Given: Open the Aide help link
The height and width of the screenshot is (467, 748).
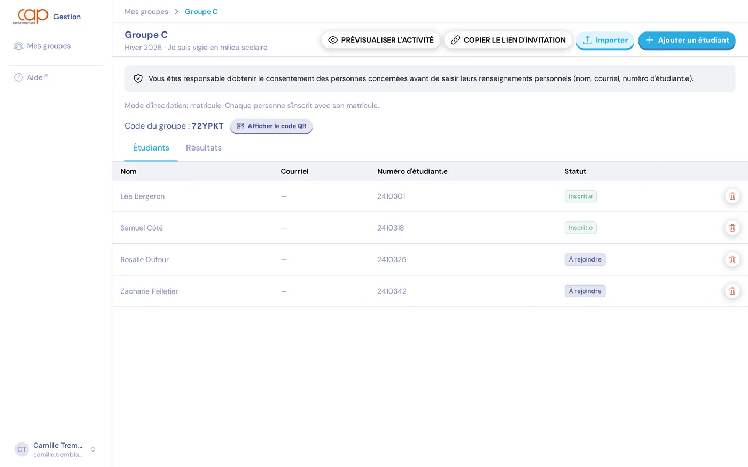Looking at the screenshot, I should point(31,77).
